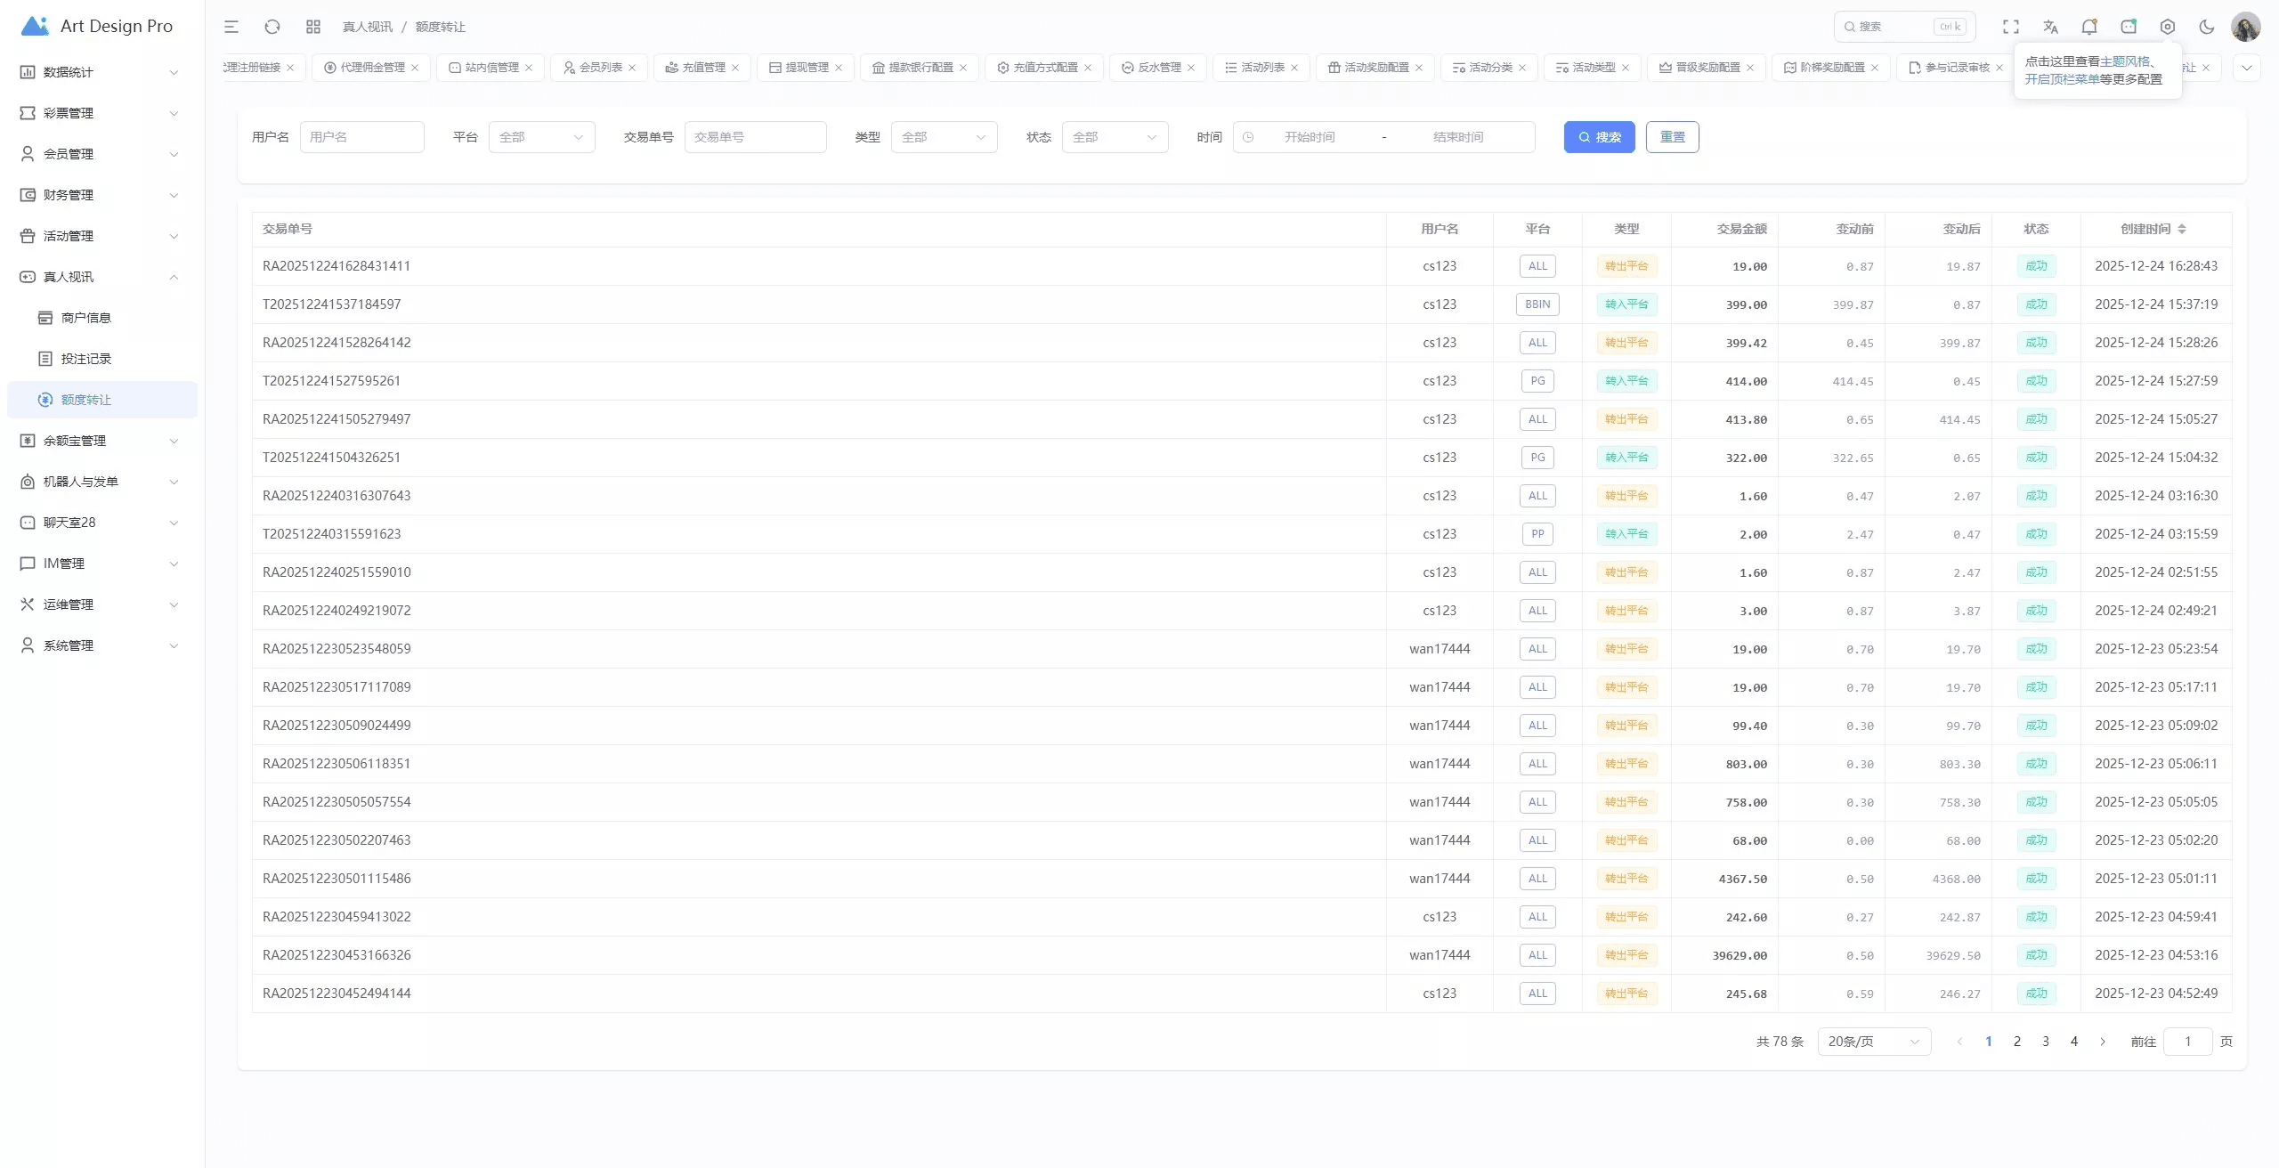2279x1168 pixels.
Task: Click the 交易单号 input field
Action: 755,137
